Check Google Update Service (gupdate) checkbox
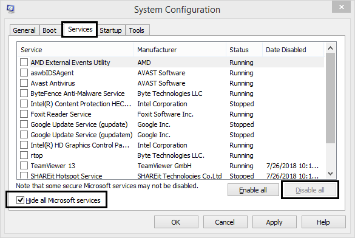Image resolution: width=355 pixels, height=238 pixels. click(24, 124)
